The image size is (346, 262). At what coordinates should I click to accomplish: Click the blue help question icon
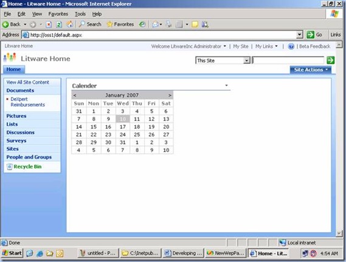(291, 46)
